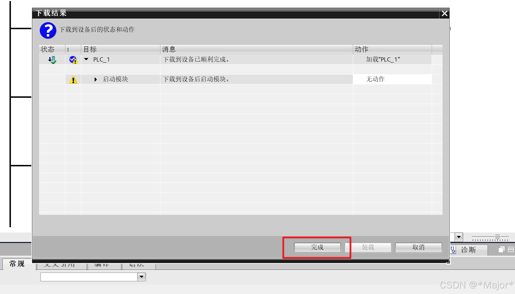
Task: Click the 取消 button
Action: [x=418, y=247]
